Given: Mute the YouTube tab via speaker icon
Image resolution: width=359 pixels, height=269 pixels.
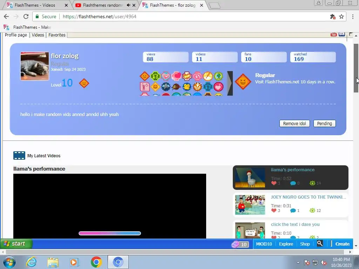Looking at the screenshot, I should [128, 5].
